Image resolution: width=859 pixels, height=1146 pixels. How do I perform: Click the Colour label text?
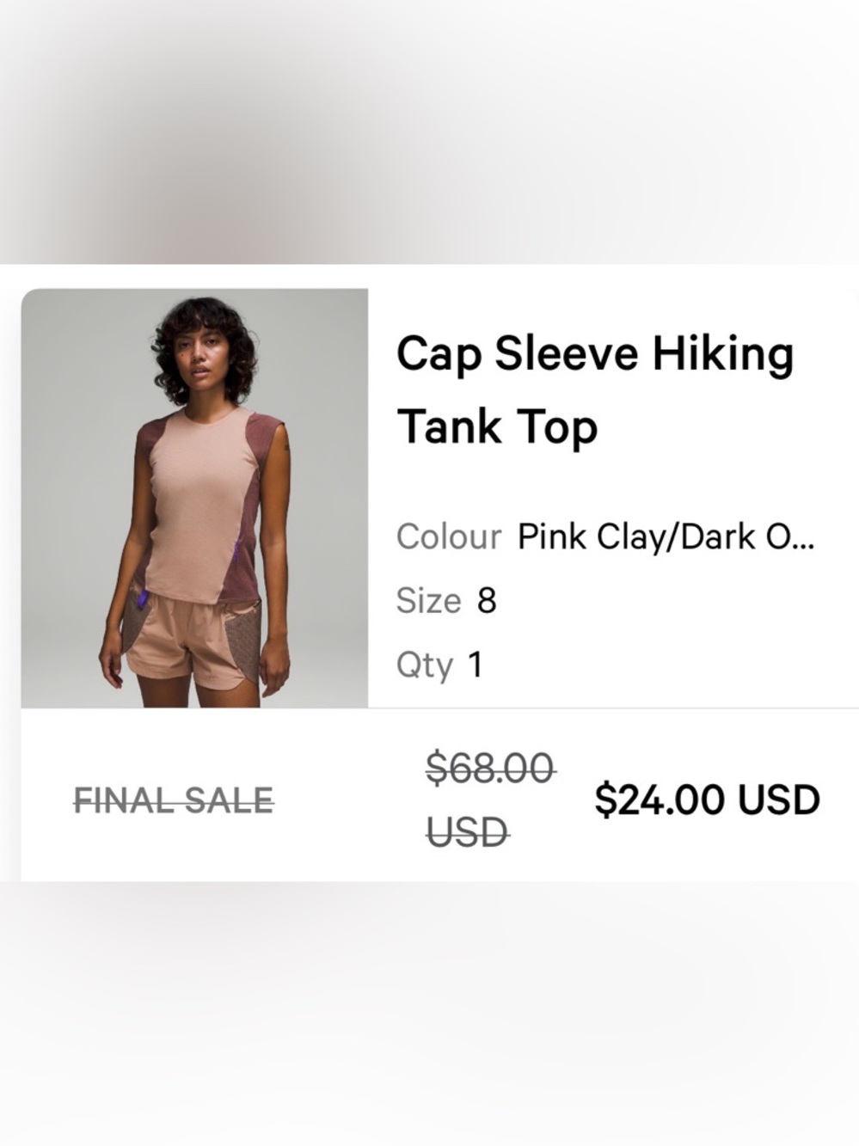click(447, 537)
